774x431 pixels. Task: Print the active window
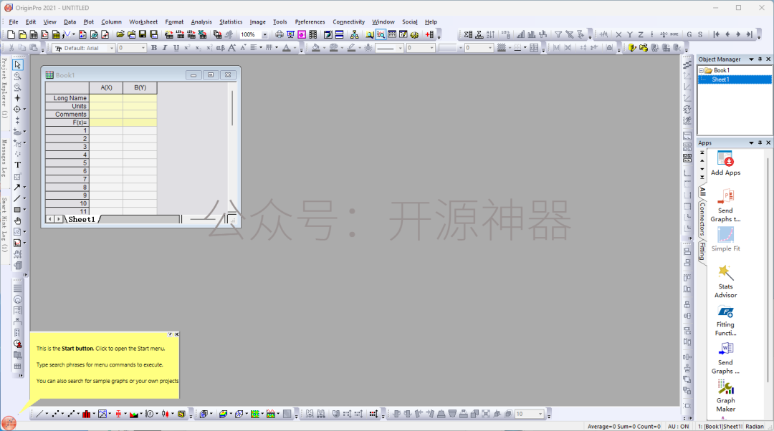[279, 34]
